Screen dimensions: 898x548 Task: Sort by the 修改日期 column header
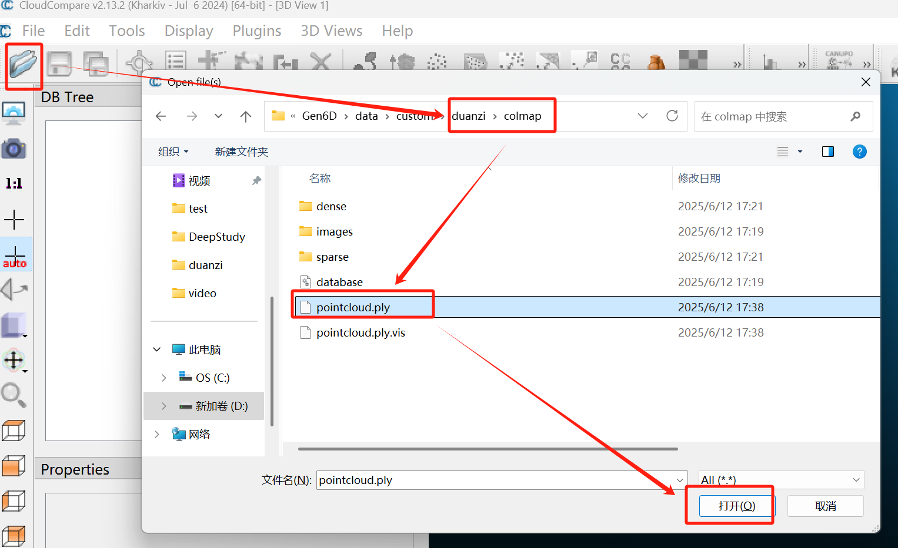point(699,178)
